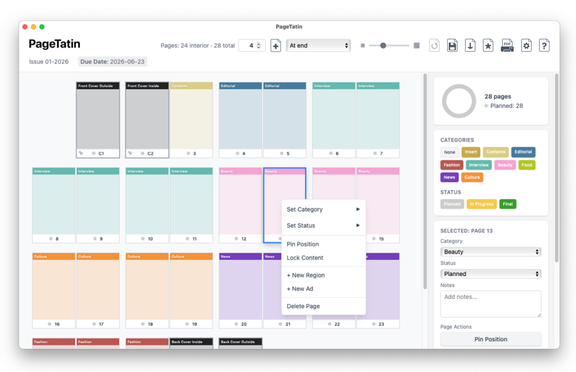Click the undo/revert circular arrow icon
Image resolution: width=576 pixels, height=372 pixels.
pyautogui.click(x=434, y=46)
